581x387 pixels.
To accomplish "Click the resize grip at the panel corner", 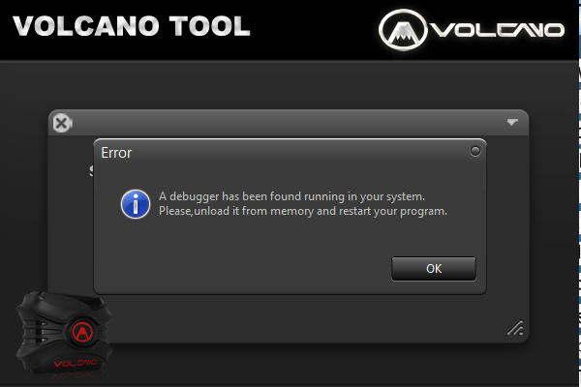I will coord(515,328).
